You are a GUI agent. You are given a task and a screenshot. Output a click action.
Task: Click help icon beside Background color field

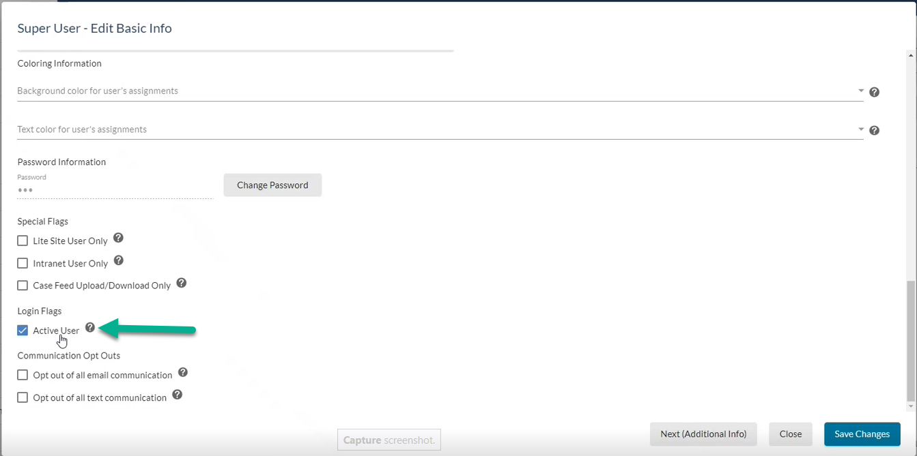click(x=874, y=92)
